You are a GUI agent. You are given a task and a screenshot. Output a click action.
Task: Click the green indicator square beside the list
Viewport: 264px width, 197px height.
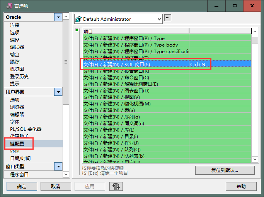tap(77, 30)
